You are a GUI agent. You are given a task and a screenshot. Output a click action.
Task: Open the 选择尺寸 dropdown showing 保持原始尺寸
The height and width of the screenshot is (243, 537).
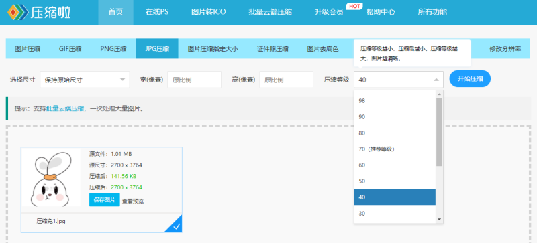coord(85,80)
